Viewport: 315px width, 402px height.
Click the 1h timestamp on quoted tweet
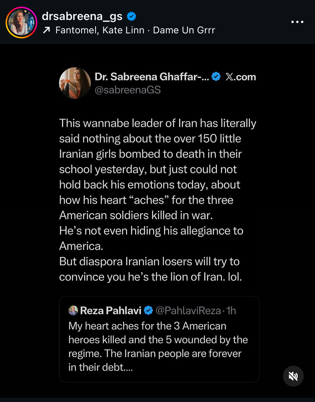click(231, 311)
